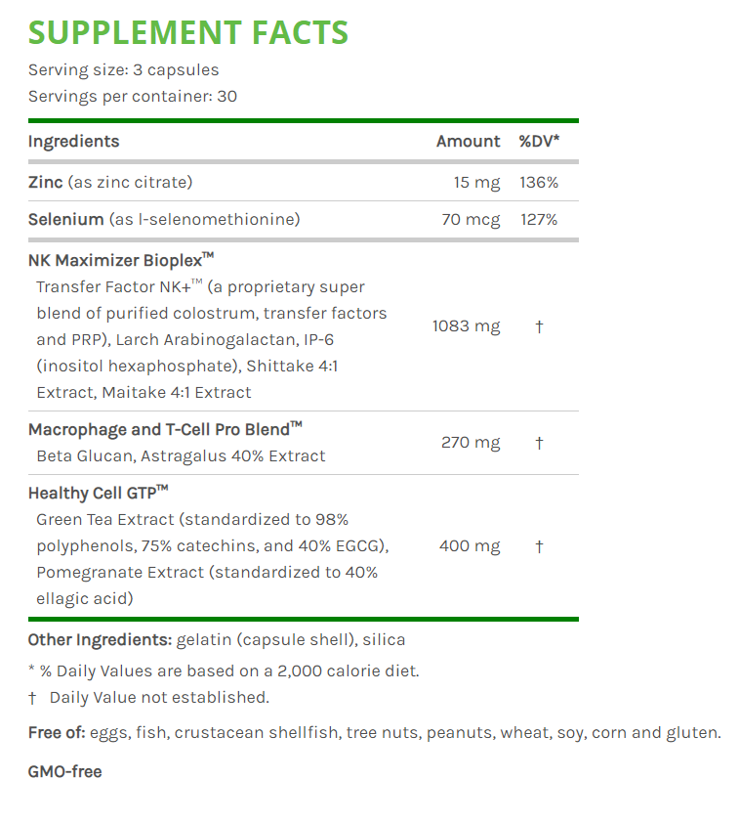Viewport: 739px width, 822px height.
Task: Click the Other Ingredients label
Action: coord(100,640)
